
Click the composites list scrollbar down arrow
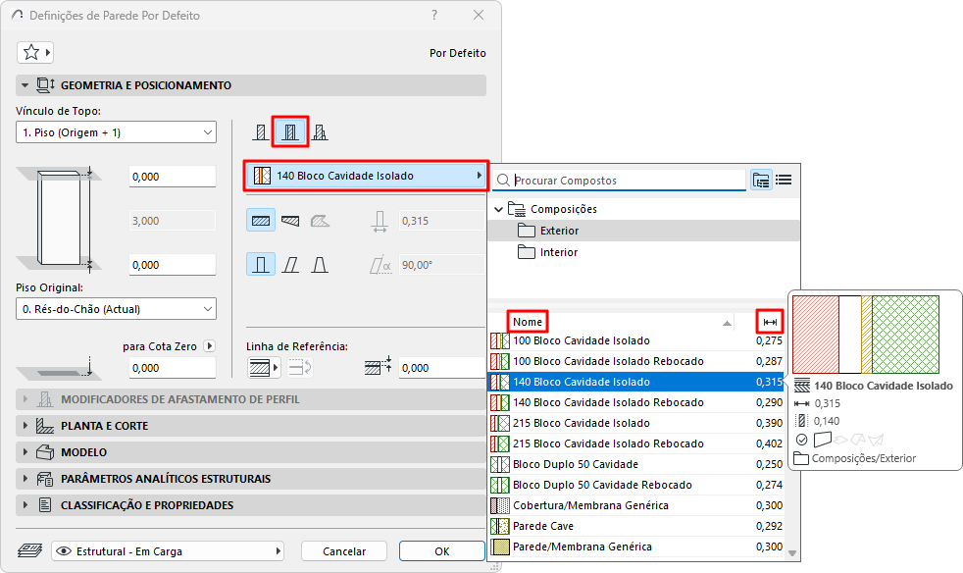(792, 553)
